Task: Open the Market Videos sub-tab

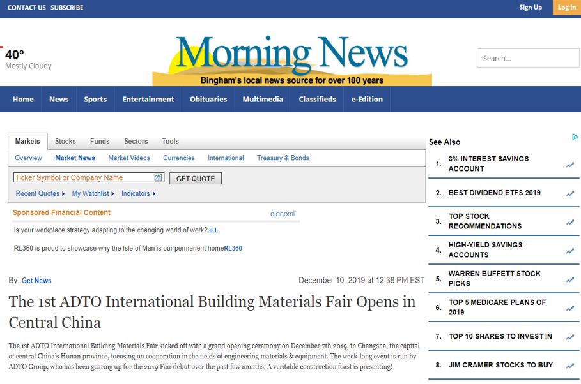Action: pos(129,158)
